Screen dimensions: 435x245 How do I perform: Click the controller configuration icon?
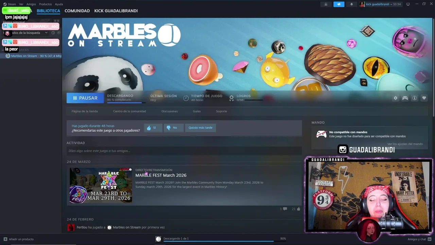(405, 98)
